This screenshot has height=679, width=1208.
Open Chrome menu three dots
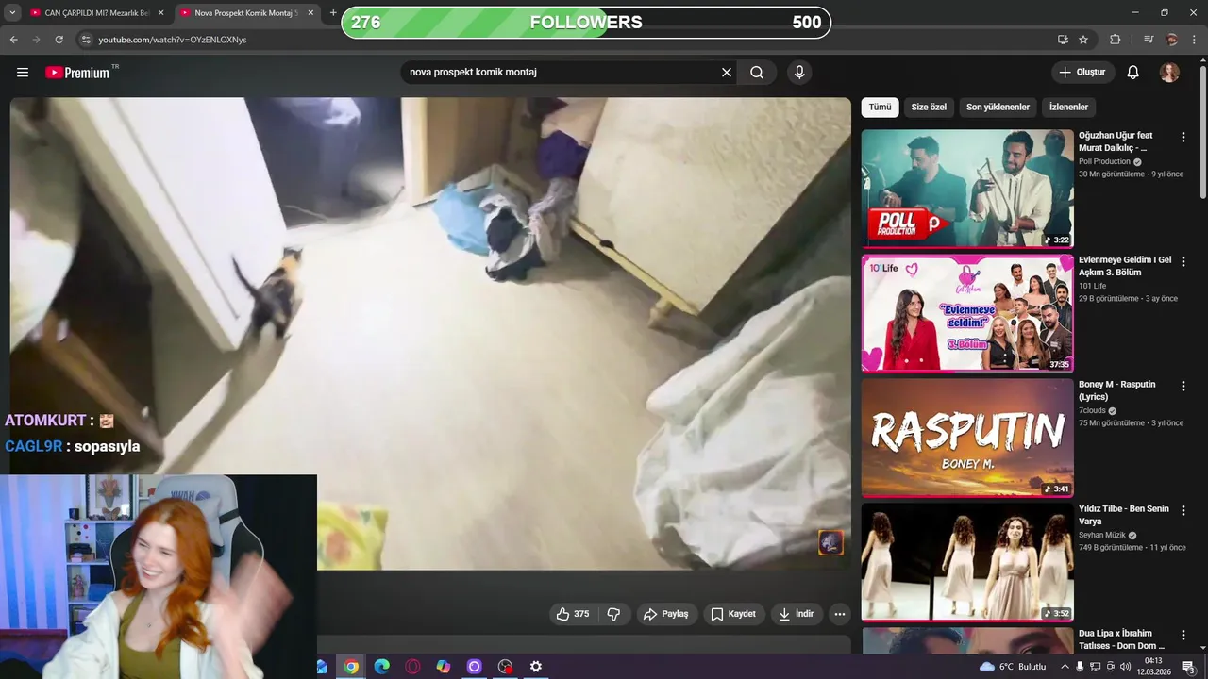tap(1195, 40)
